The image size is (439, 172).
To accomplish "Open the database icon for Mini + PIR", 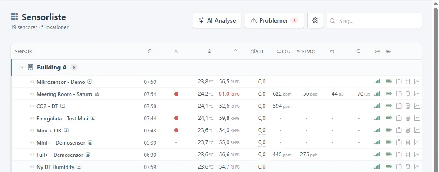I will [x=408, y=130].
